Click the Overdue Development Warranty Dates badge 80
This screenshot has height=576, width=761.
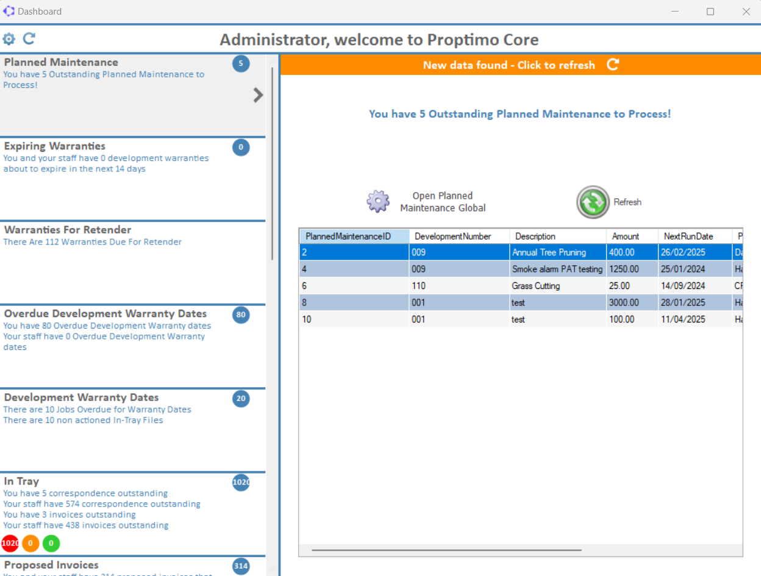(241, 315)
